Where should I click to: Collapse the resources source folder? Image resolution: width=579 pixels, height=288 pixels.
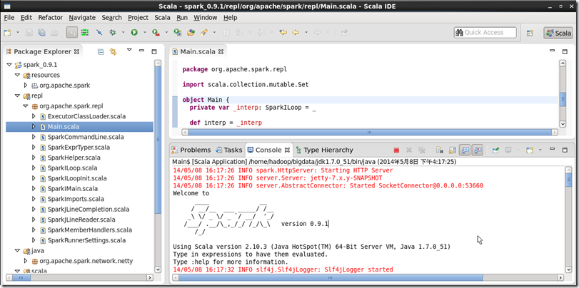(17, 76)
